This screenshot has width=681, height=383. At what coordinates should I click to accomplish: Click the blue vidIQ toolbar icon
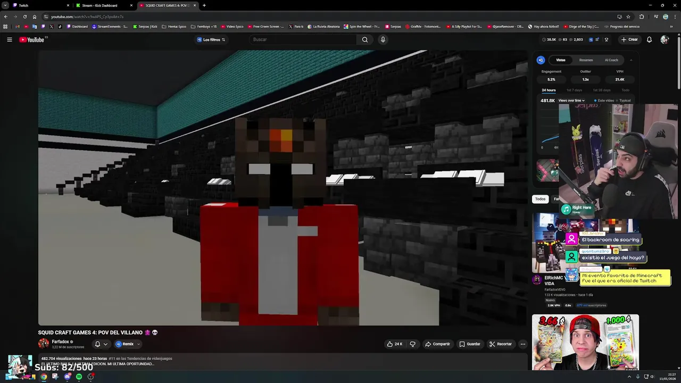(x=591, y=39)
